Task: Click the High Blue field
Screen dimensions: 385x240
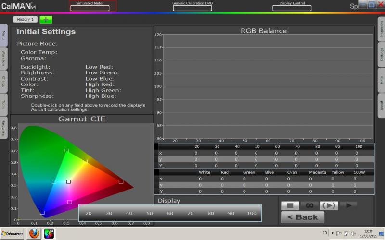Action: point(101,96)
